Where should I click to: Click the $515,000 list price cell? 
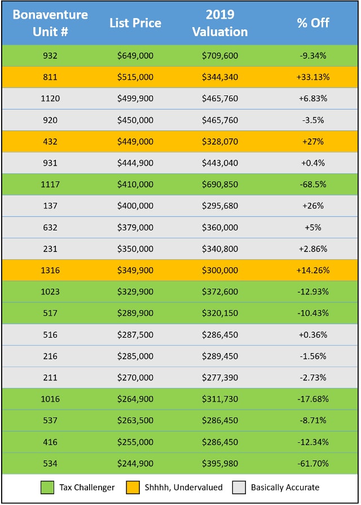135,77
